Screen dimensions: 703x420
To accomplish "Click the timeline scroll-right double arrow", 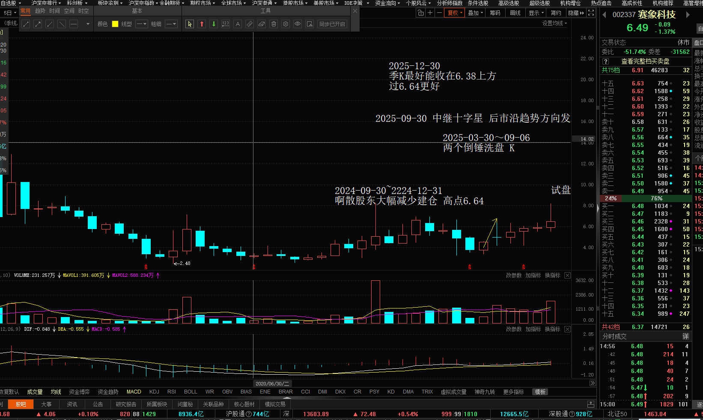I will tap(593, 383).
